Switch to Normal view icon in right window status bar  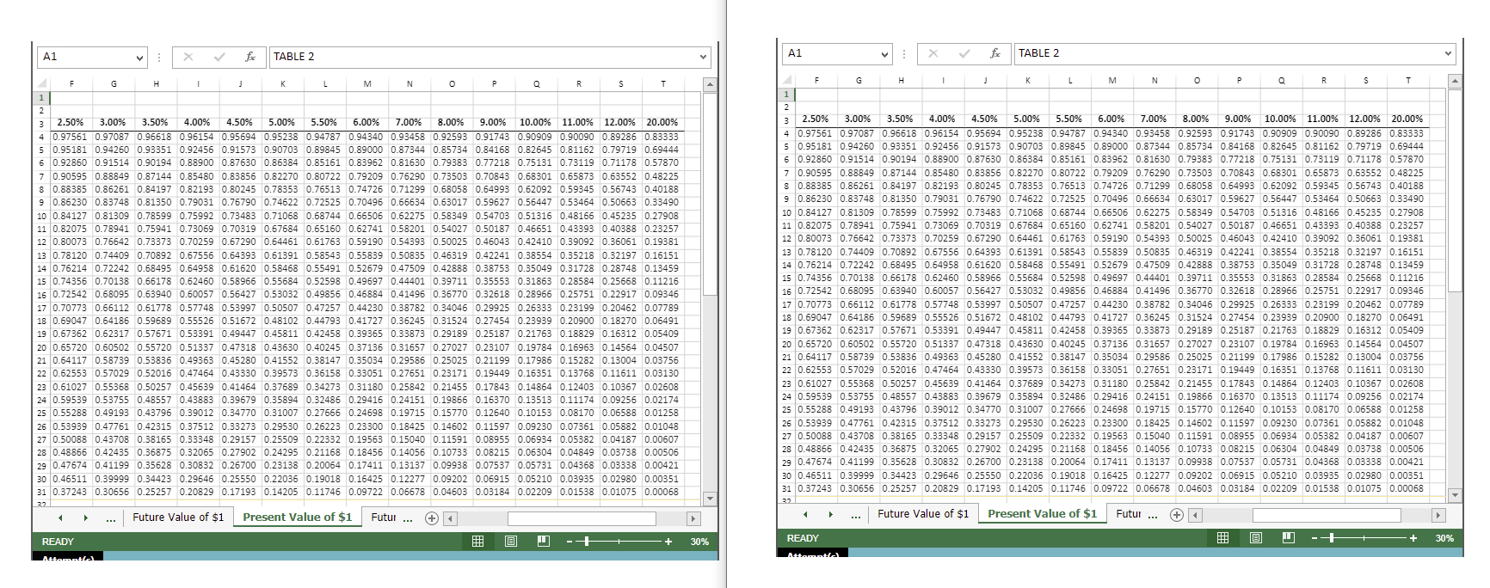(1222, 537)
